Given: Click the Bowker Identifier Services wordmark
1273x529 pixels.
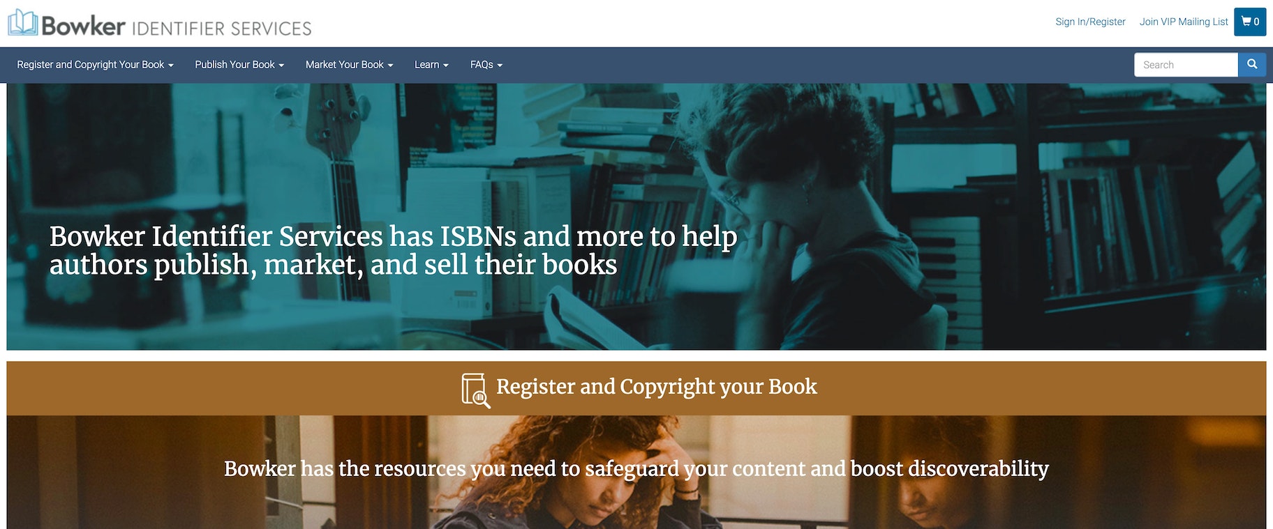Looking at the screenshot, I should click(177, 26).
